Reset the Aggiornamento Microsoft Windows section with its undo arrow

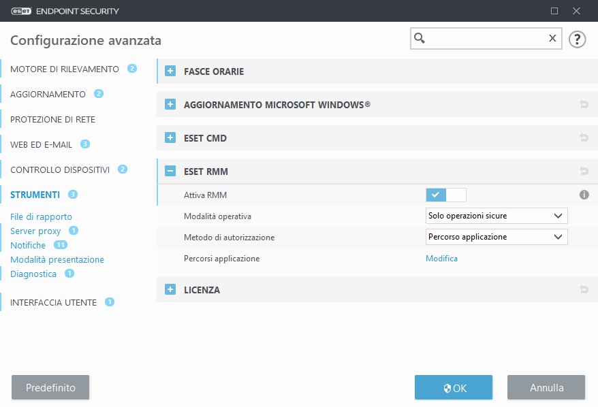click(584, 104)
